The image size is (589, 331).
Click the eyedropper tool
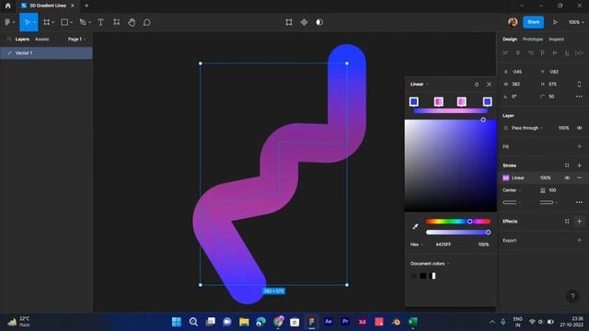[x=415, y=226]
